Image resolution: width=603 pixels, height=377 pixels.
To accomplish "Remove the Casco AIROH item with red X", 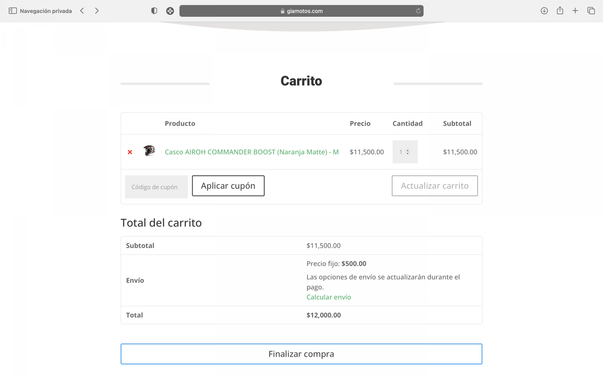I will pos(130,152).
